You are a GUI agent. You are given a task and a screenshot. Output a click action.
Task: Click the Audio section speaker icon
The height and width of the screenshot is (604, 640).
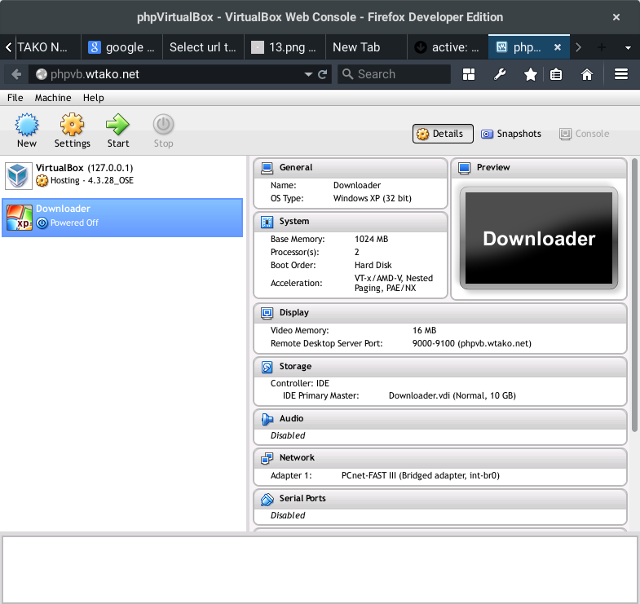[x=267, y=419]
